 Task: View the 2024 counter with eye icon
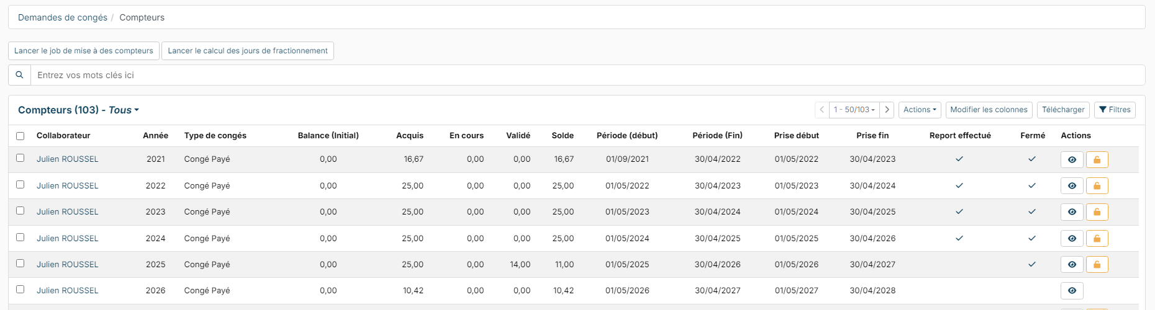(x=1072, y=238)
